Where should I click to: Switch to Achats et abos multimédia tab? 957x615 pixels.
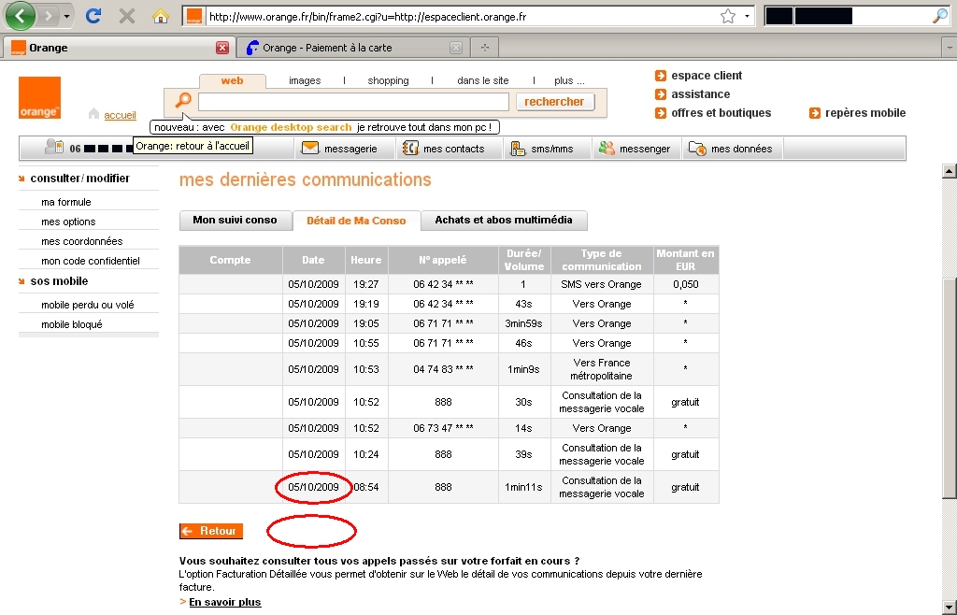pos(504,220)
